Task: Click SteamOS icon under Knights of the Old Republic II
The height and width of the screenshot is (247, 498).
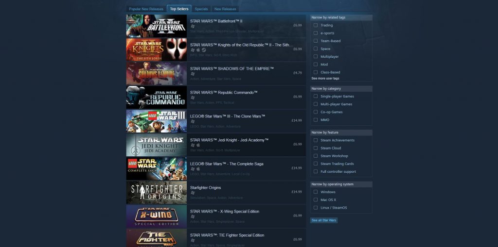Action: pyautogui.click(x=204, y=50)
